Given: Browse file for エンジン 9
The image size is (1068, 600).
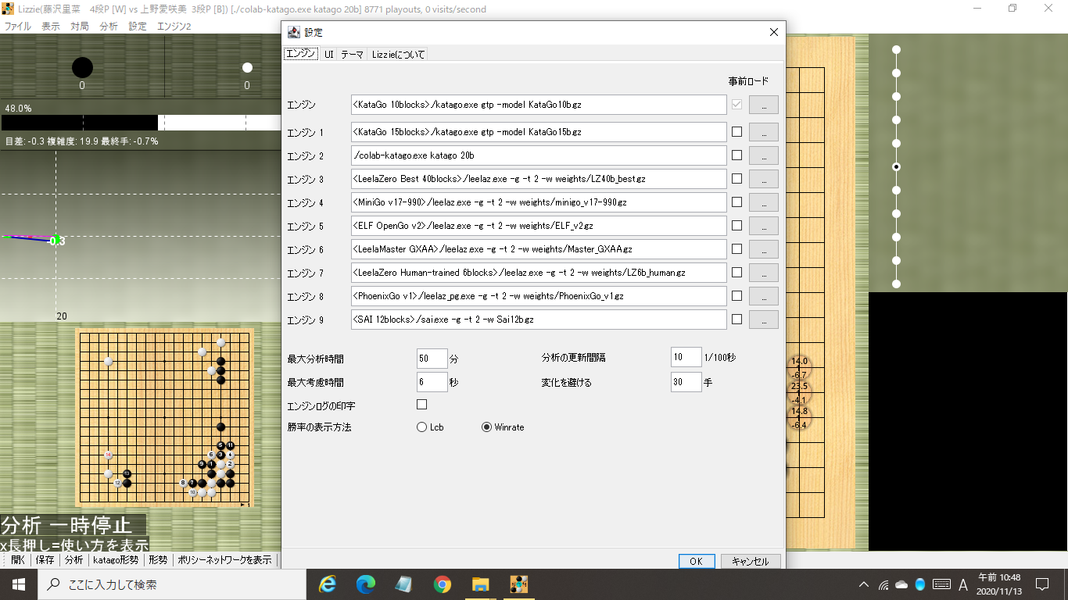Looking at the screenshot, I should tap(763, 320).
